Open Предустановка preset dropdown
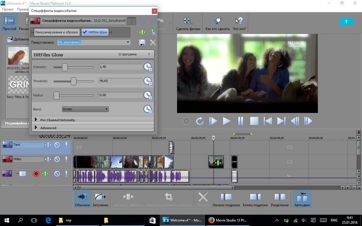The height and width of the screenshot is (226, 362). pos(128,42)
